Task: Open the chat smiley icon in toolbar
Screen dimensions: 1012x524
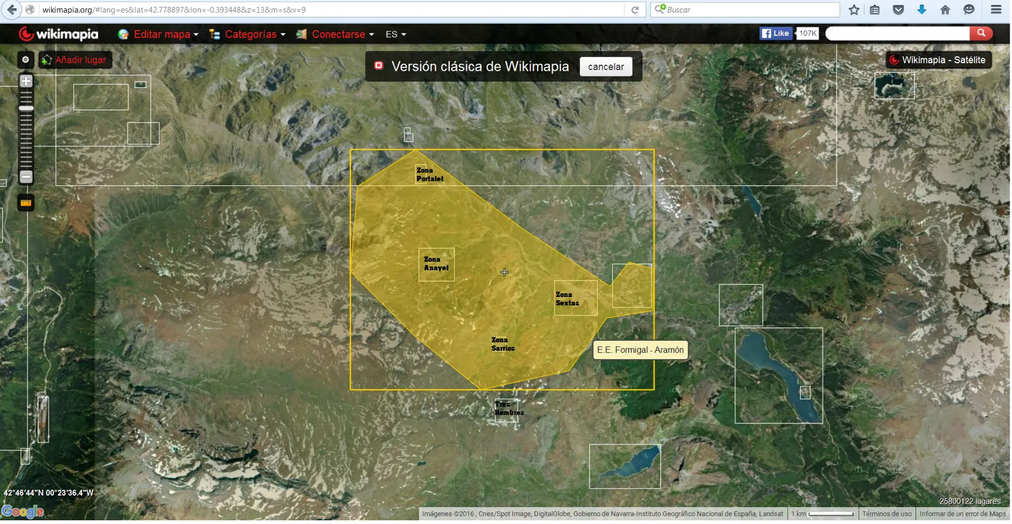Action: point(969,9)
